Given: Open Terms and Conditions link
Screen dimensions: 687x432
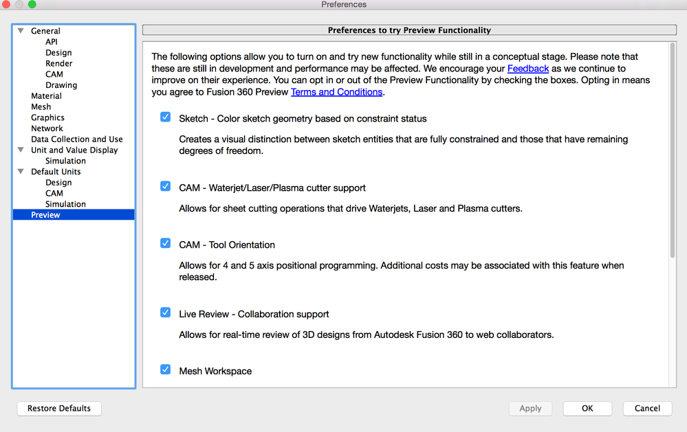Looking at the screenshot, I should pos(336,92).
